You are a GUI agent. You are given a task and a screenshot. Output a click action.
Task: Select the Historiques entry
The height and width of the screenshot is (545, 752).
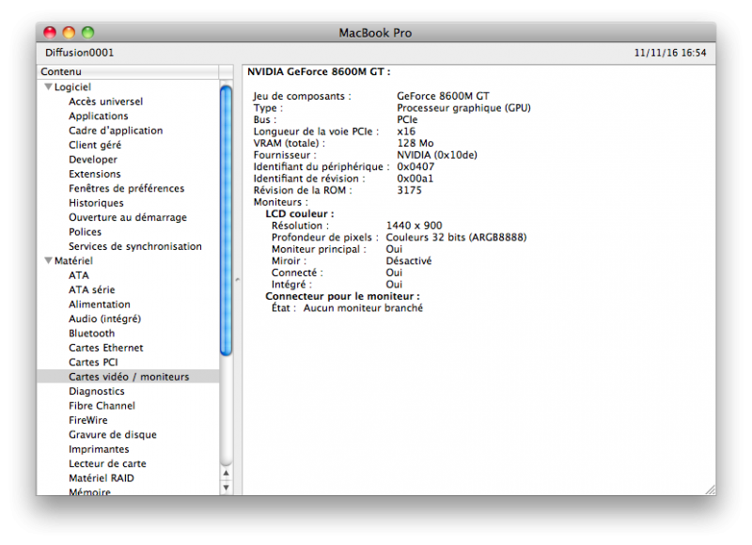click(x=96, y=203)
